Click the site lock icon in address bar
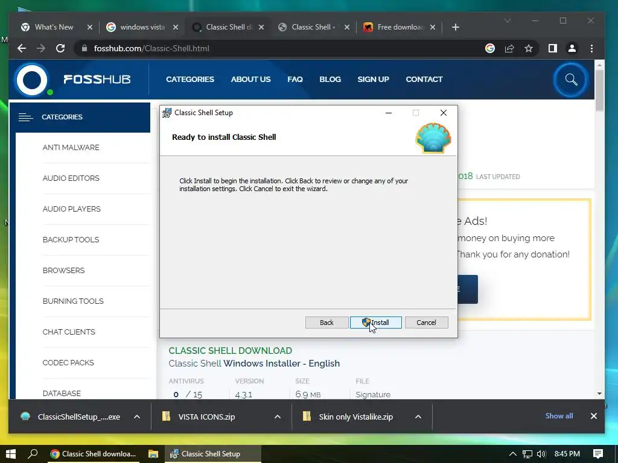The height and width of the screenshot is (463, 618). point(84,48)
